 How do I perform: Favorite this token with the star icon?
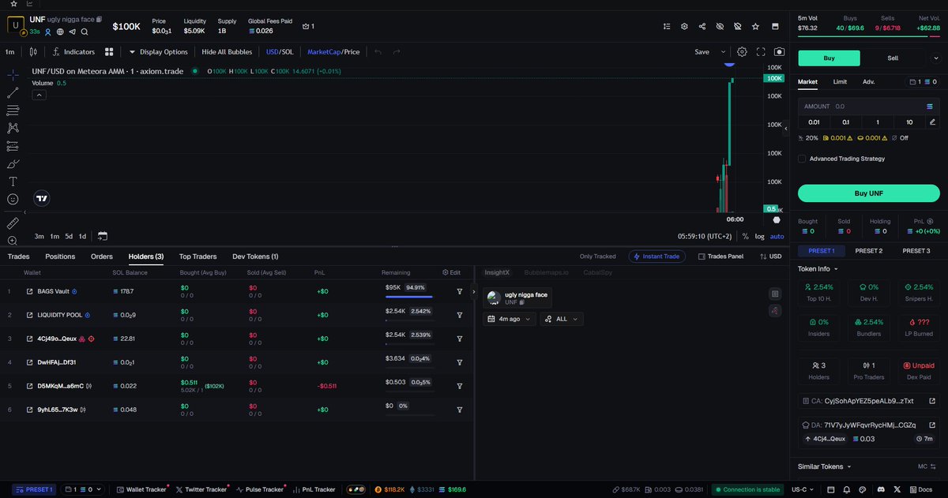click(755, 26)
